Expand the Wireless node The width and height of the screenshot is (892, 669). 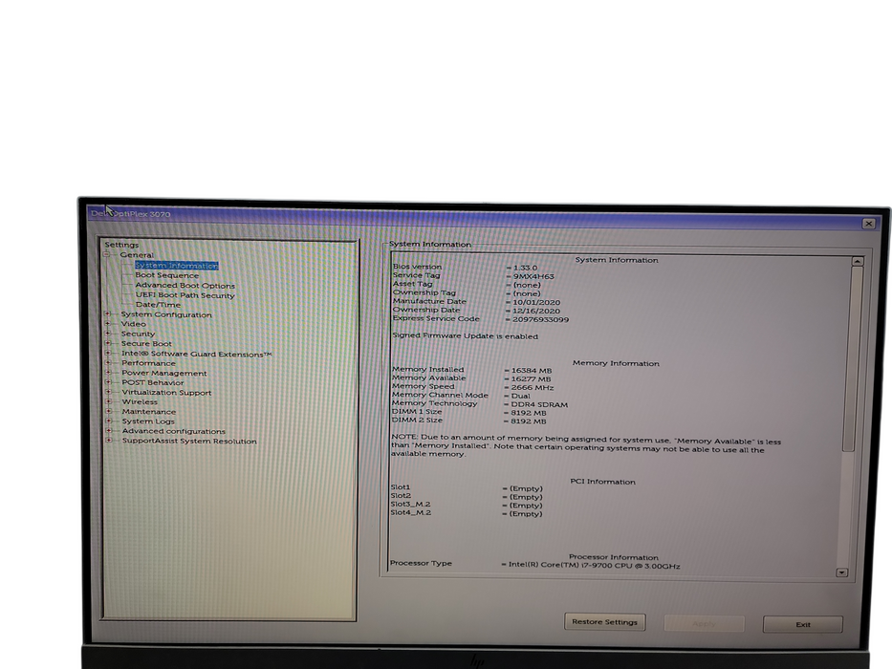[x=108, y=401]
